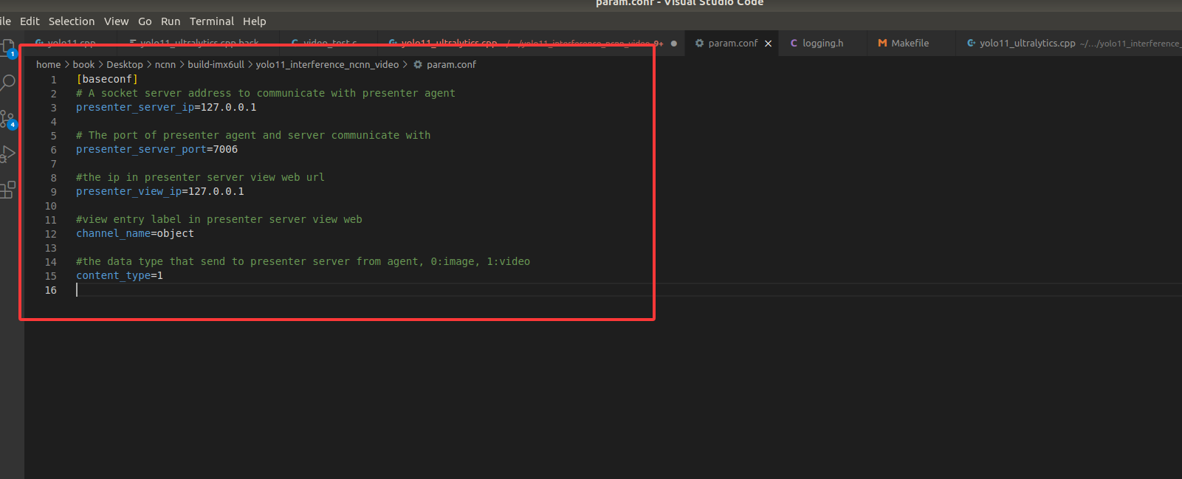Click the presenter_server_ip=127.0.0.1 line
The image size is (1182, 479).
click(x=166, y=107)
